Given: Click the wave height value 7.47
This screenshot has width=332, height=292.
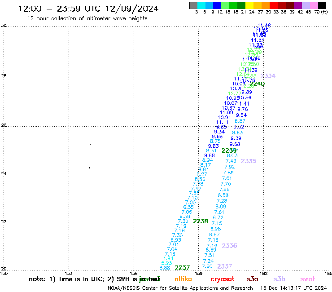Looking at the screenshot, I should 196,189.
